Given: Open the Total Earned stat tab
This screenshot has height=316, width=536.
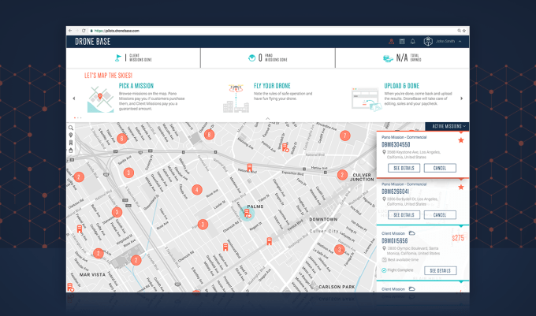Looking at the screenshot, I should click(402, 58).
